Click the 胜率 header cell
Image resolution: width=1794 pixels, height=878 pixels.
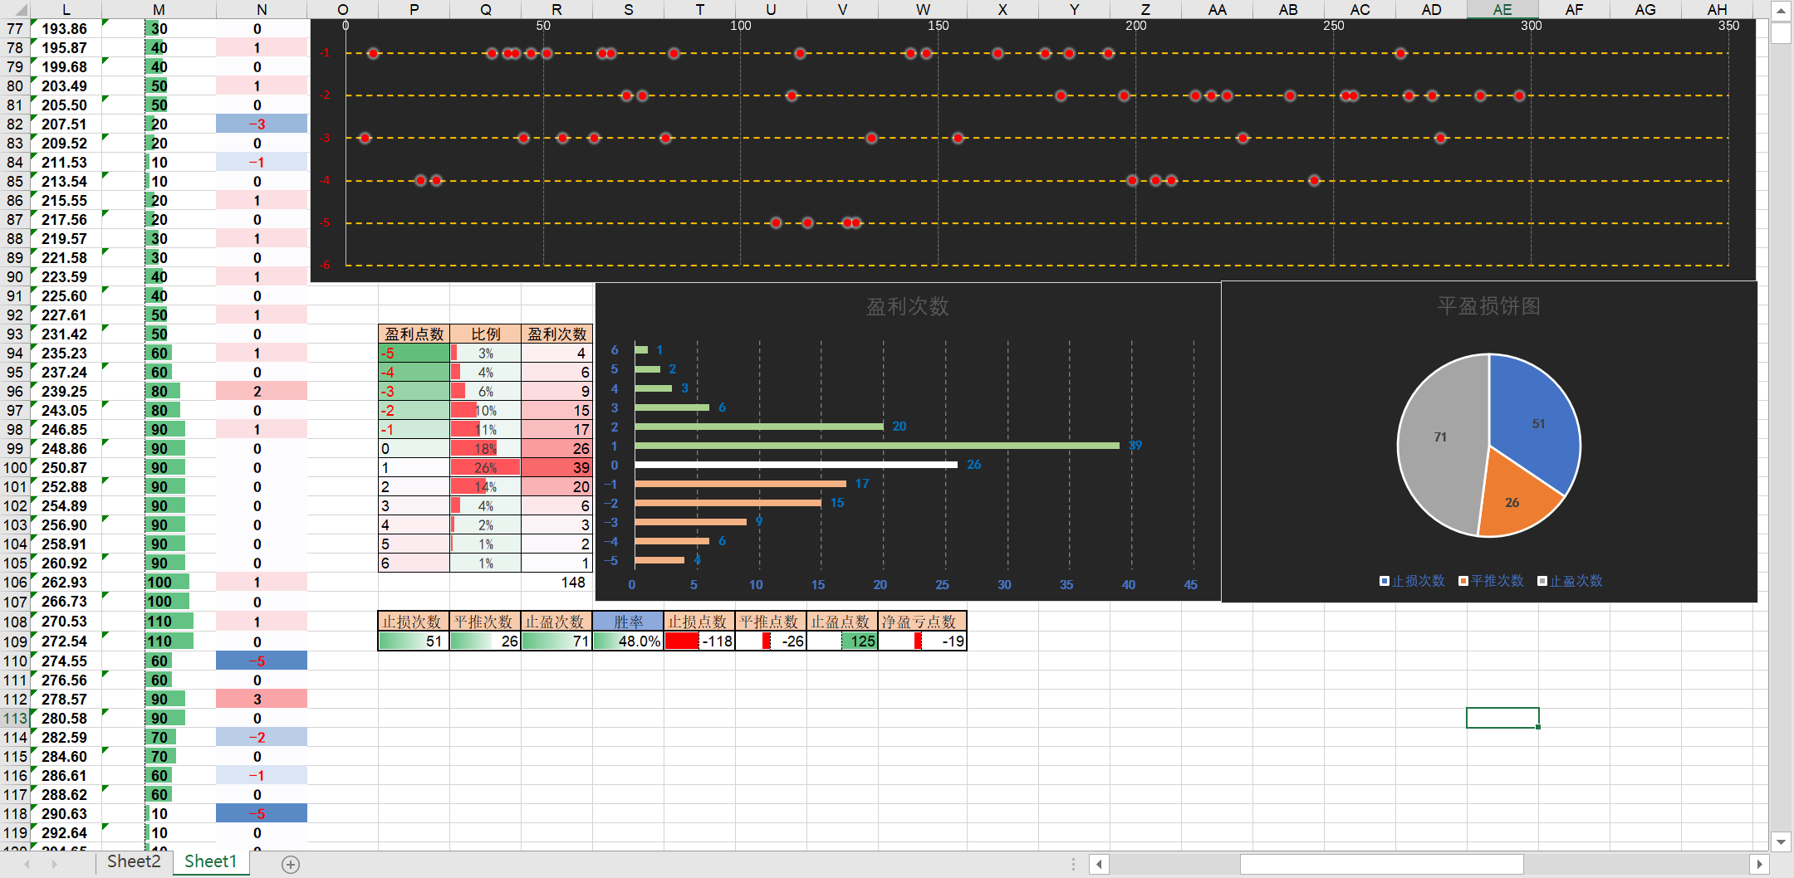click(x=628, y=622)
